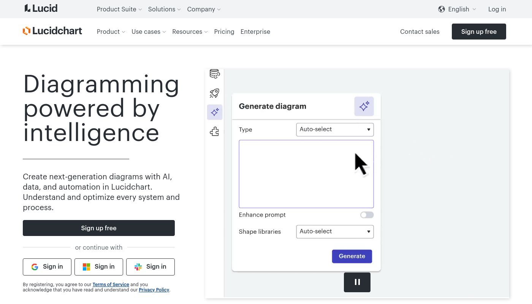Image resolution: width=532 pixels, height=304 pixels.
Task: Expand the Product menu
Action: 111,32
